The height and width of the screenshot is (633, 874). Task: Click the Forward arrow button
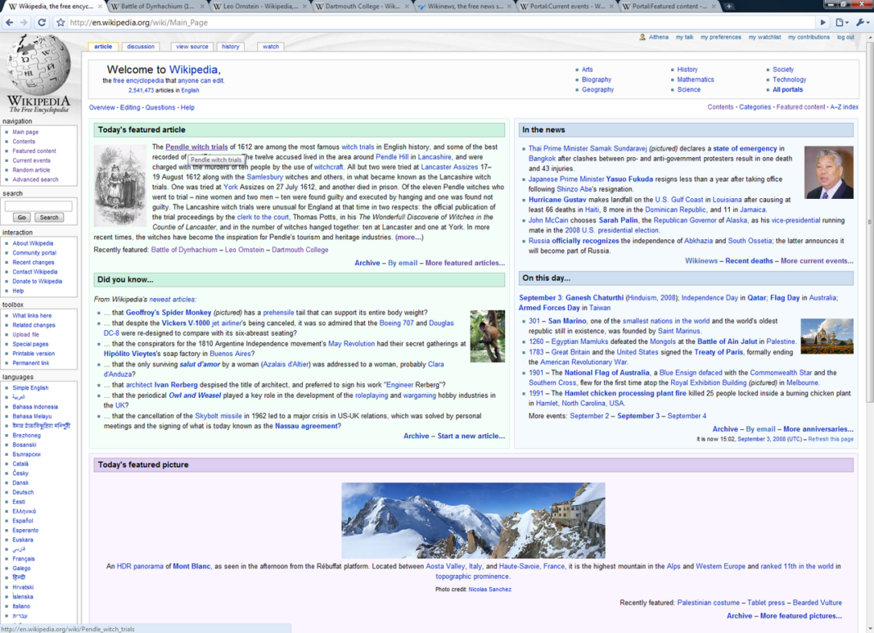click(x=24, y=22)
